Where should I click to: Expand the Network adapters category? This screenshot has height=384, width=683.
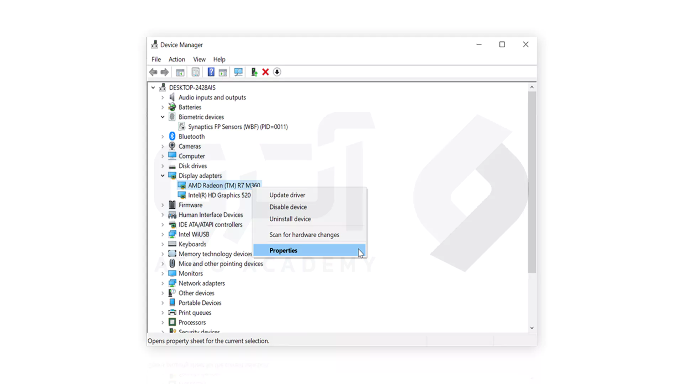click(163, 283)
